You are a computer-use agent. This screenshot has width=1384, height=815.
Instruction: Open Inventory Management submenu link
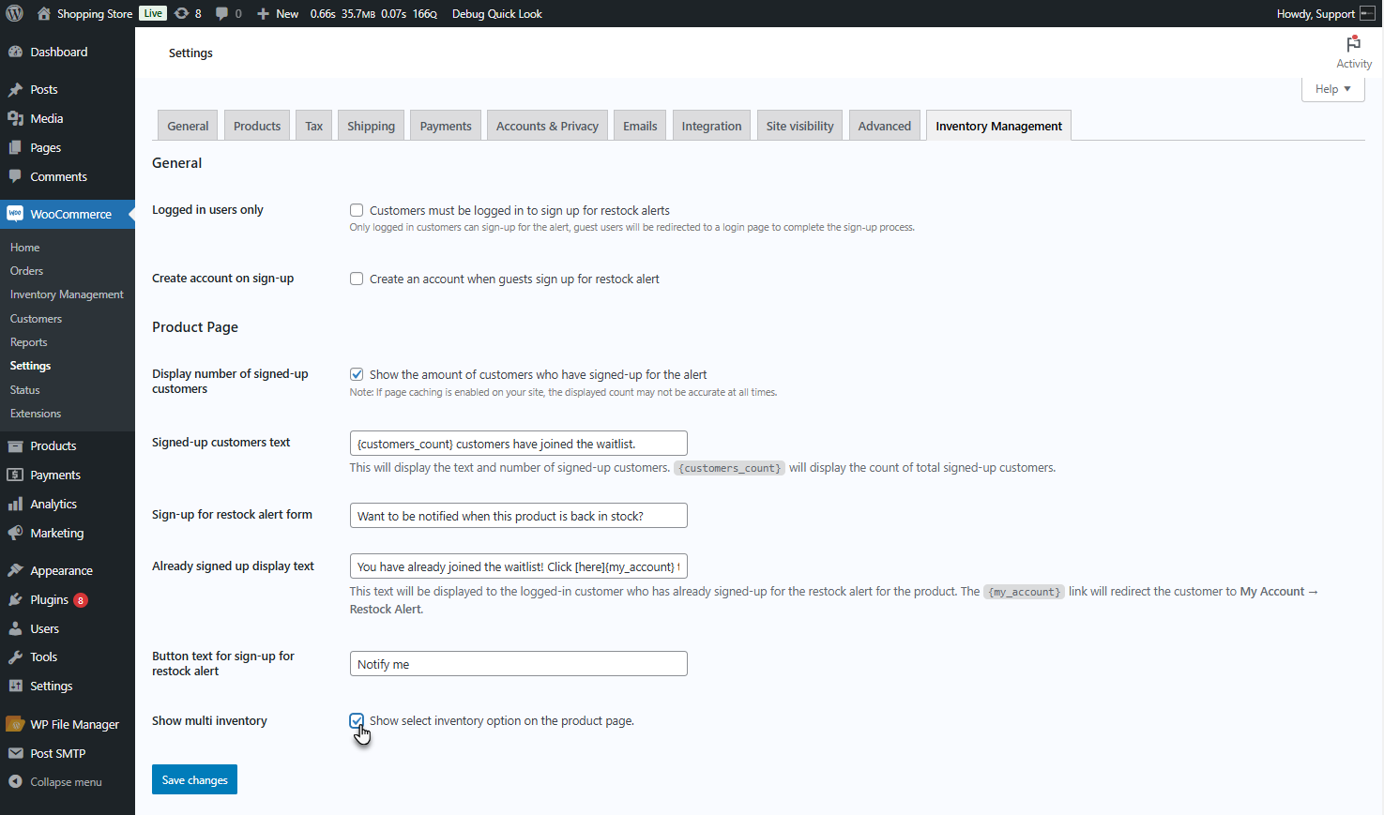tap(67, 294)
